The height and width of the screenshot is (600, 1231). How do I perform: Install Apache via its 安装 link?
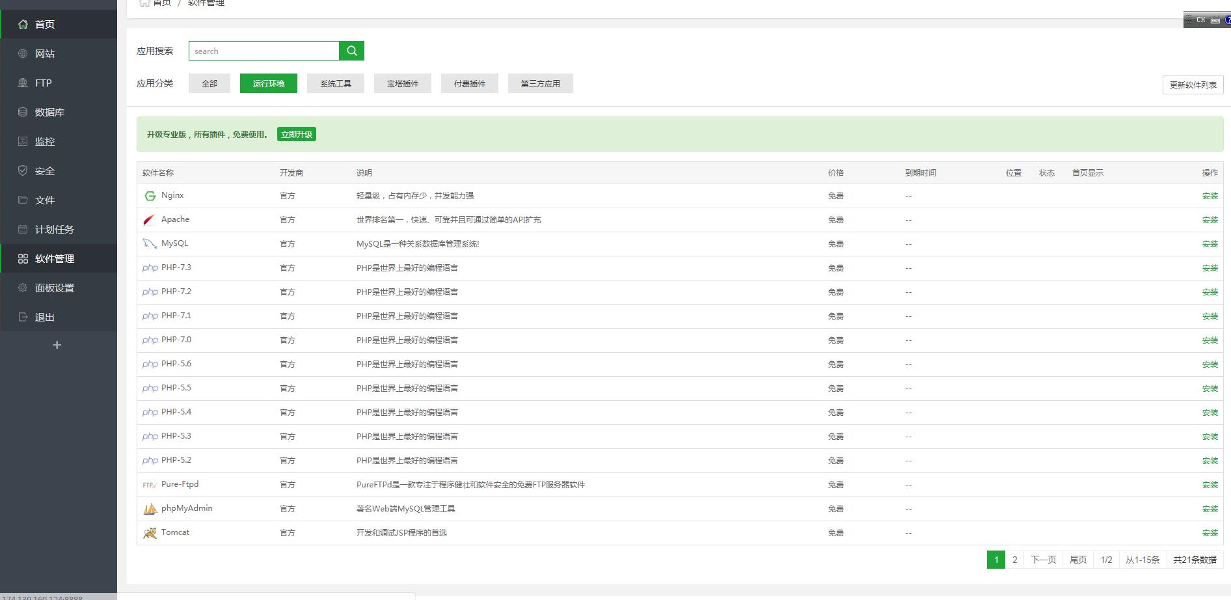(x=1210, y=220)
